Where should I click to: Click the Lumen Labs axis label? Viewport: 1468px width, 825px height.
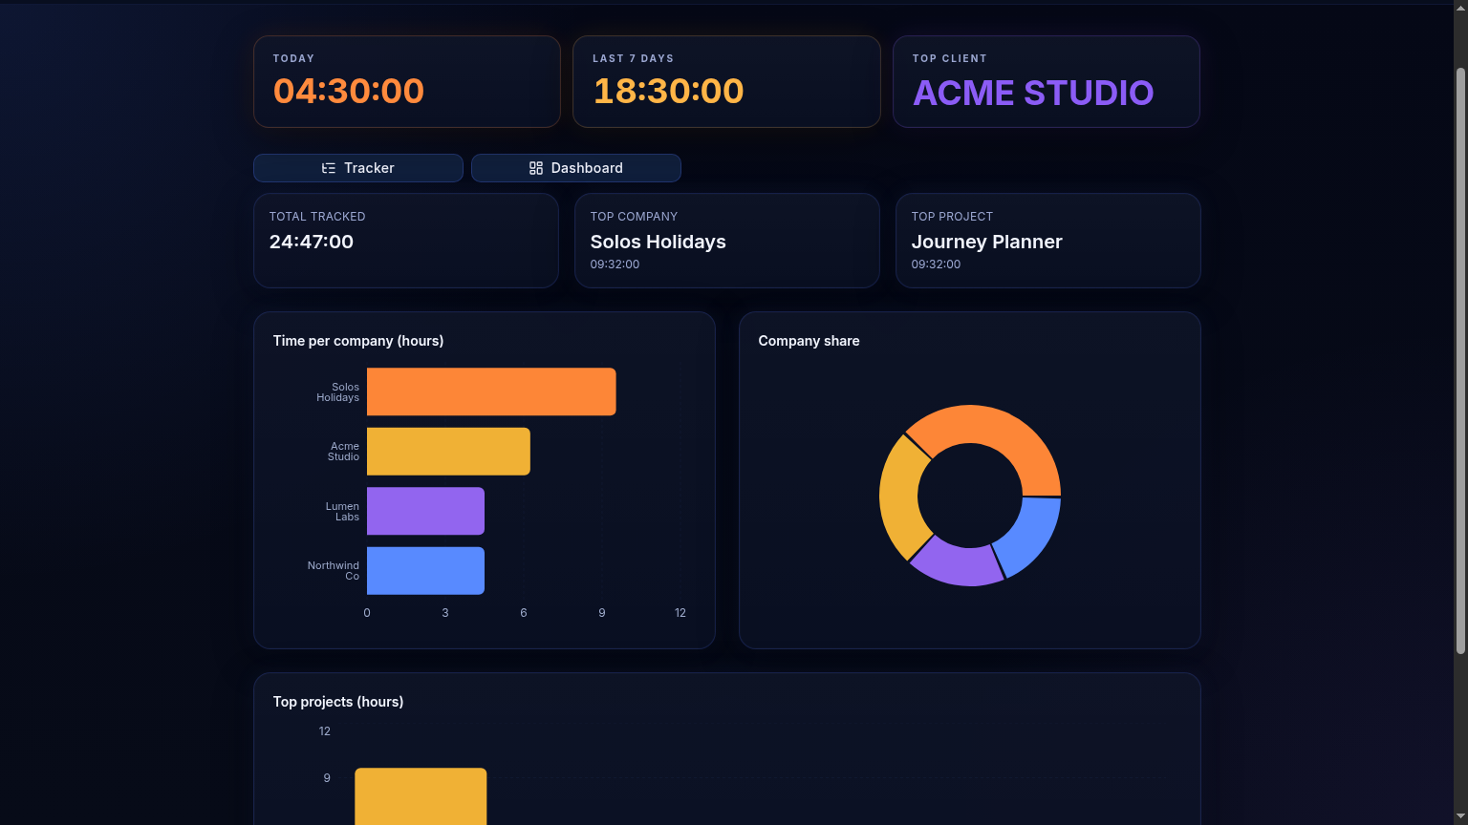point(342,512)
